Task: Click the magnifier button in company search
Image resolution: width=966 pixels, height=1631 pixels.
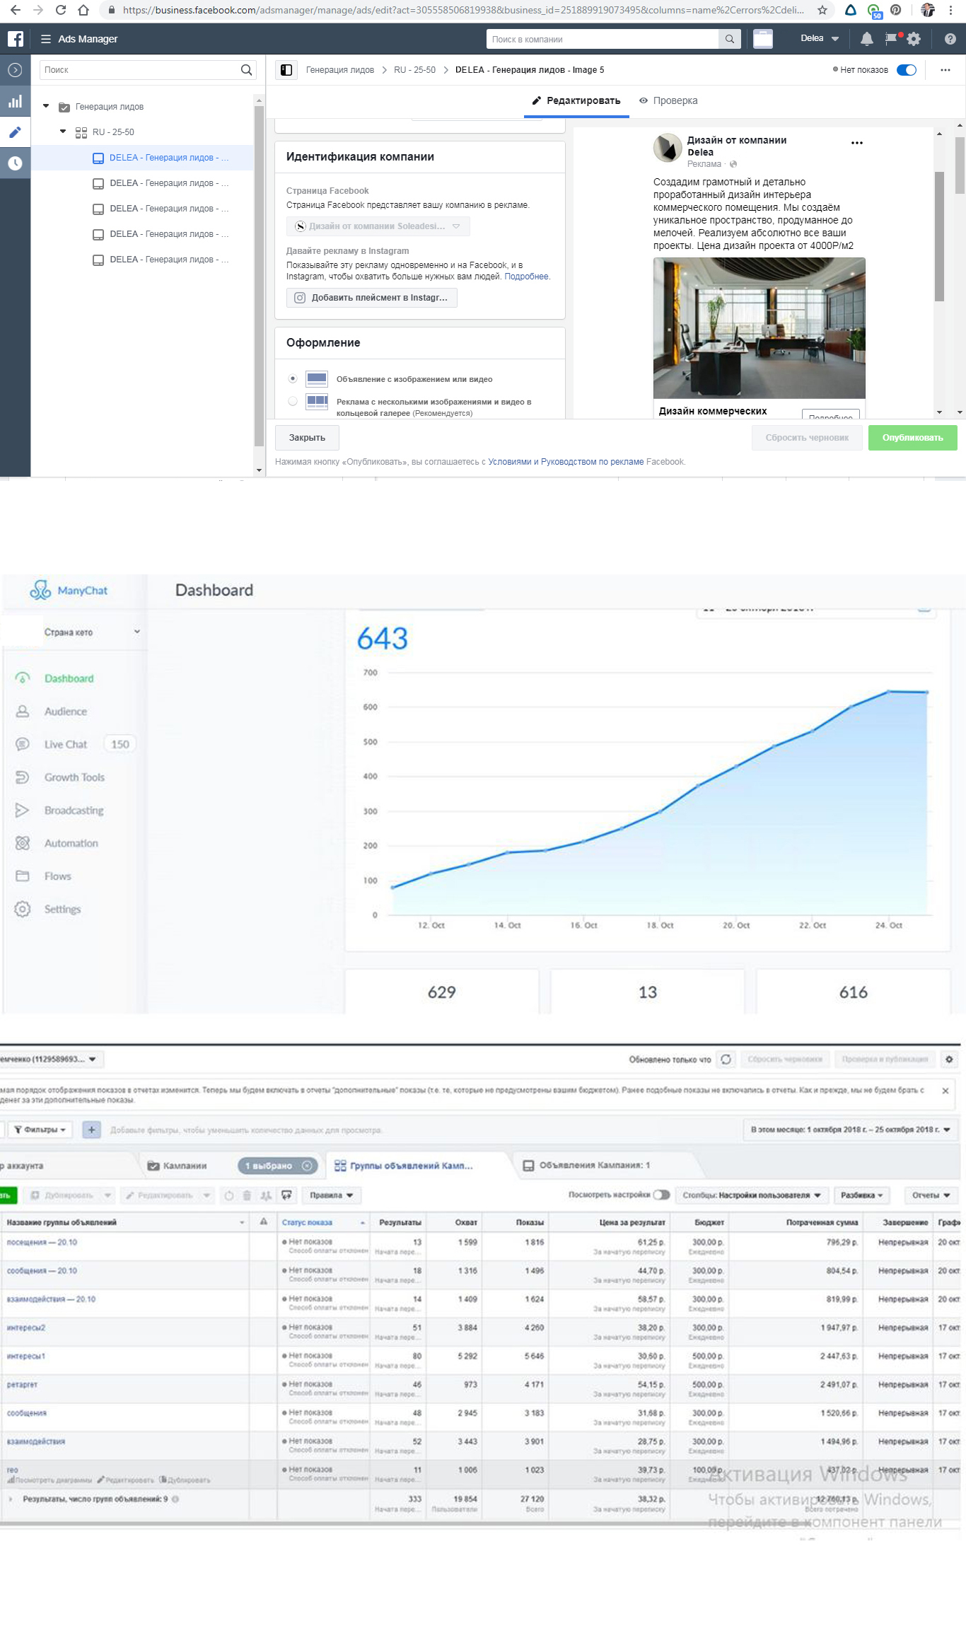Action: (730, 39)
